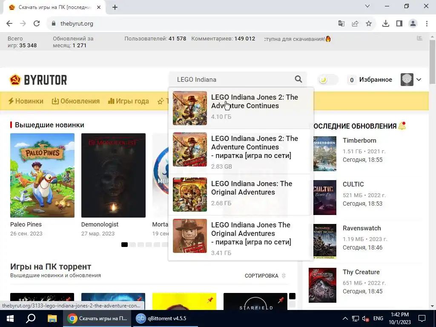Click the bell icon beside последние обновления

402,126
